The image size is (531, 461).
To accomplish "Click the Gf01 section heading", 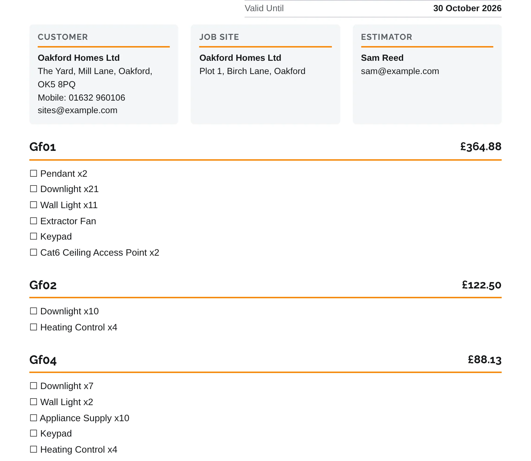I will [x=43, y=147].
